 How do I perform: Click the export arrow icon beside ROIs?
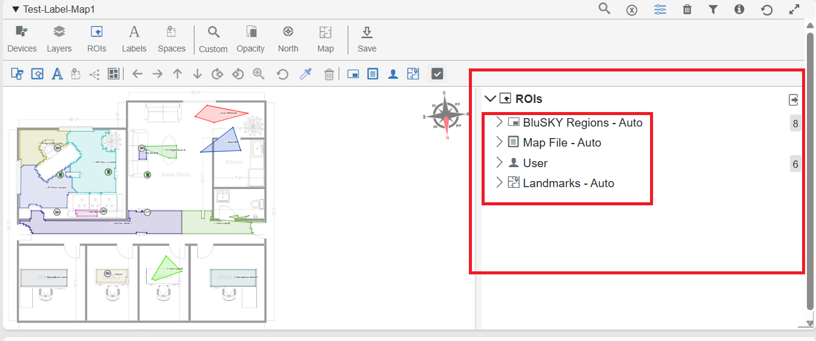pos(794,99)
